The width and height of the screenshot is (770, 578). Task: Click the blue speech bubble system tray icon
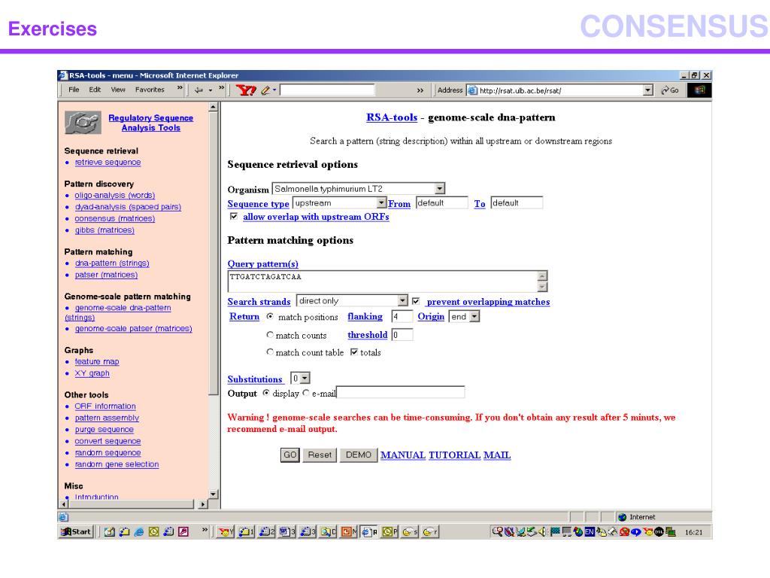point(636,532)
